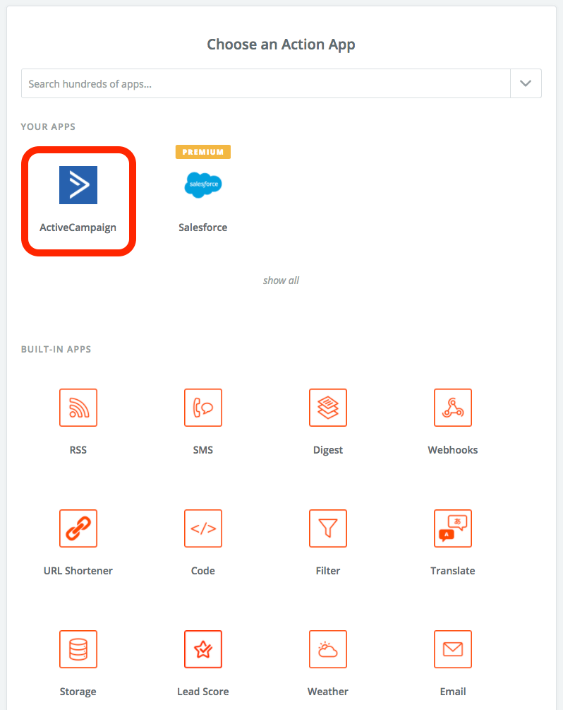Click the Webhooks text label
563x710 pixels.
point(453,450)
